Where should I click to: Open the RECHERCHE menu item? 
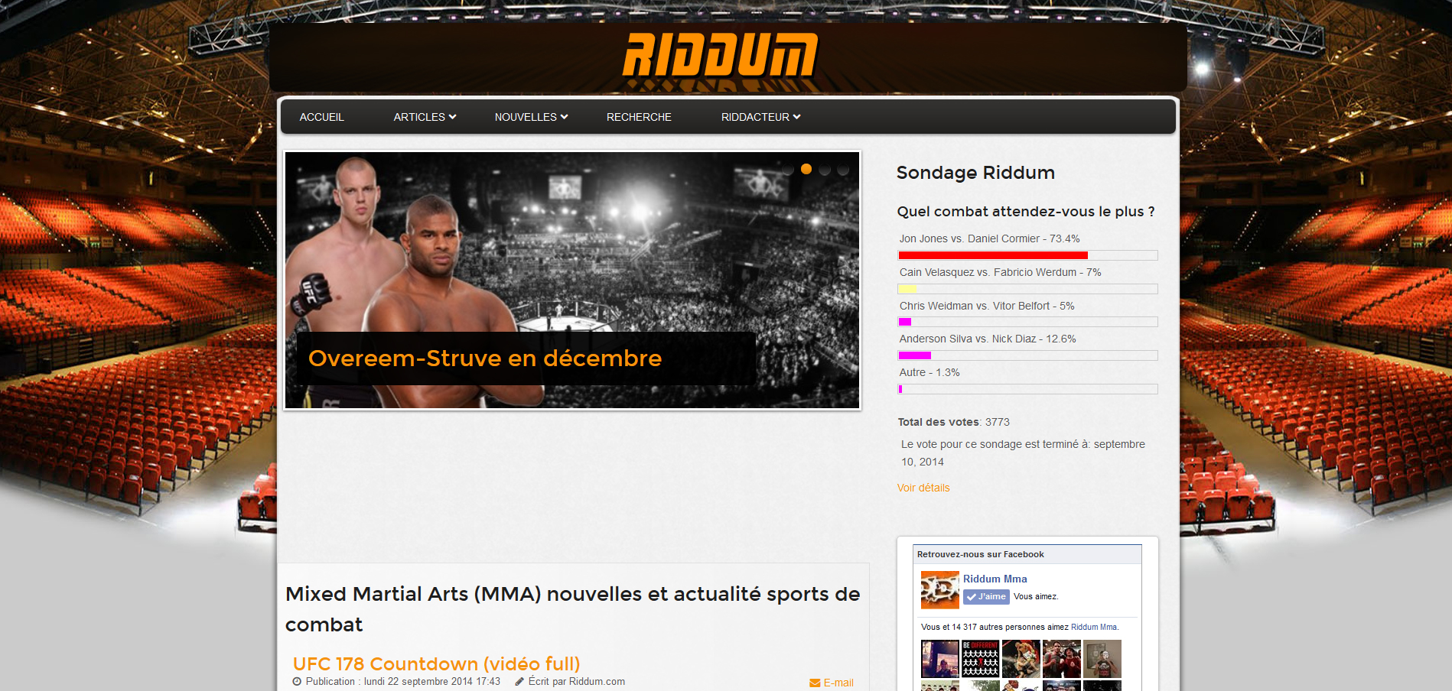point(639,117)
